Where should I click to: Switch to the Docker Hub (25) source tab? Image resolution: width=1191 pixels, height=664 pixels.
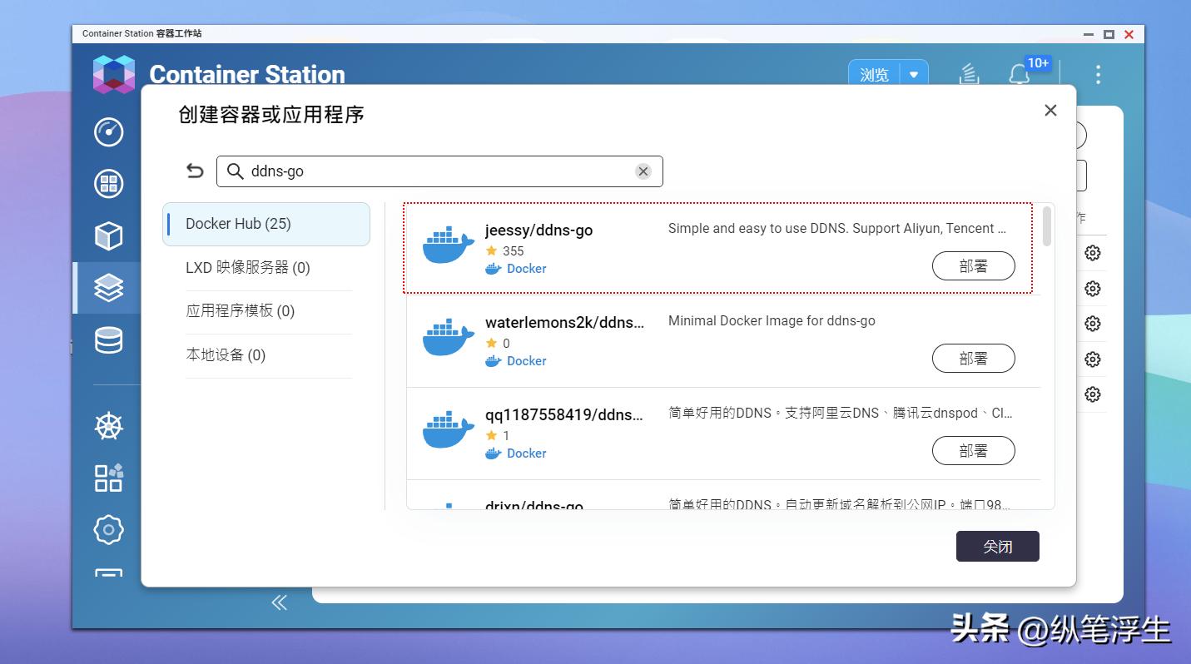(x=265, y=224)
